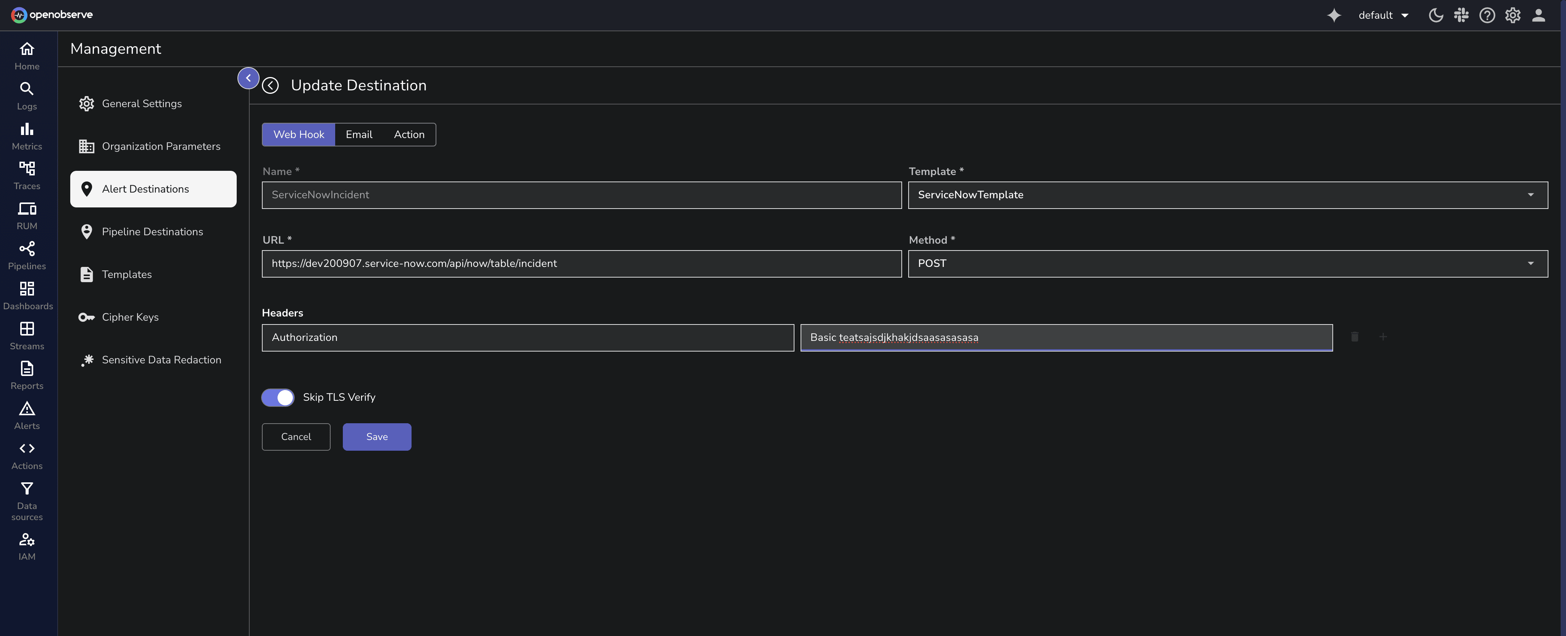The image size is (1566, 636).
Task: Open the AI assistant sparkle icon
Action: click(x=1334, y=15)
